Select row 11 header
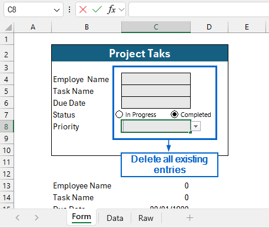269x228 pixels. pos(6,162)
